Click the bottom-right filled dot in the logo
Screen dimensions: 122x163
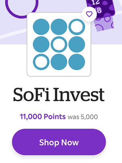[77, 62]
